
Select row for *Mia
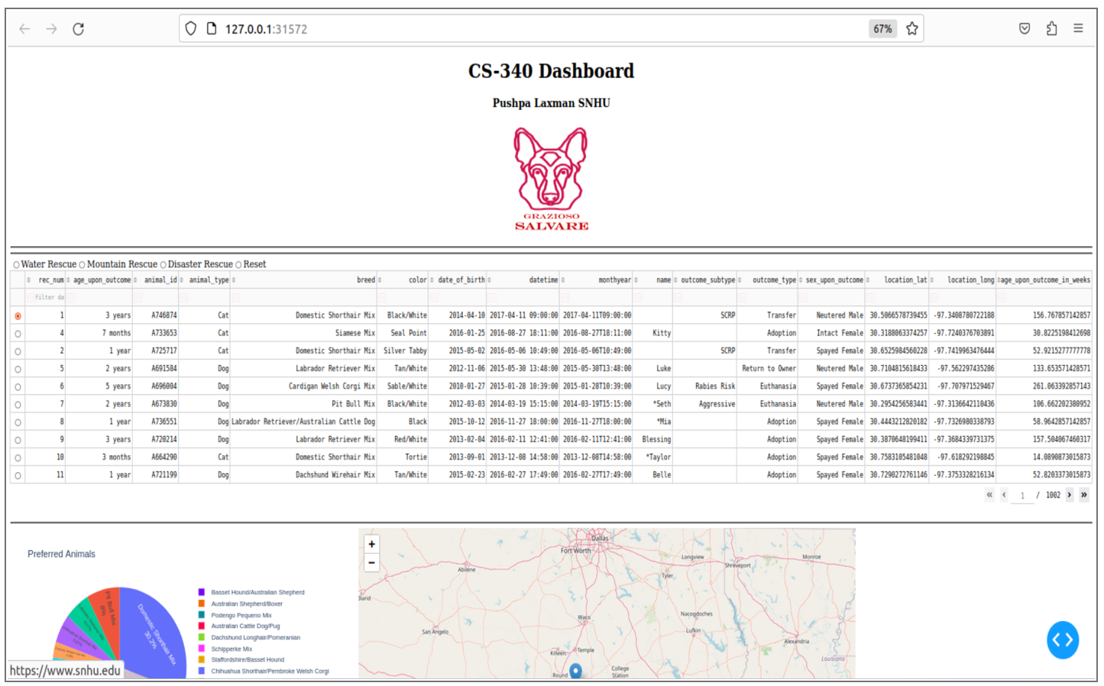click(18, 422)
